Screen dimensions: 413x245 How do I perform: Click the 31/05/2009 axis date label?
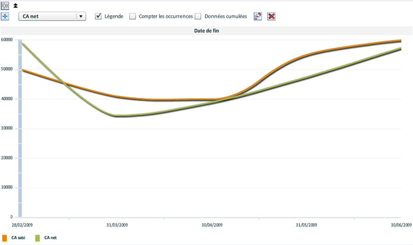pos(306,225)
